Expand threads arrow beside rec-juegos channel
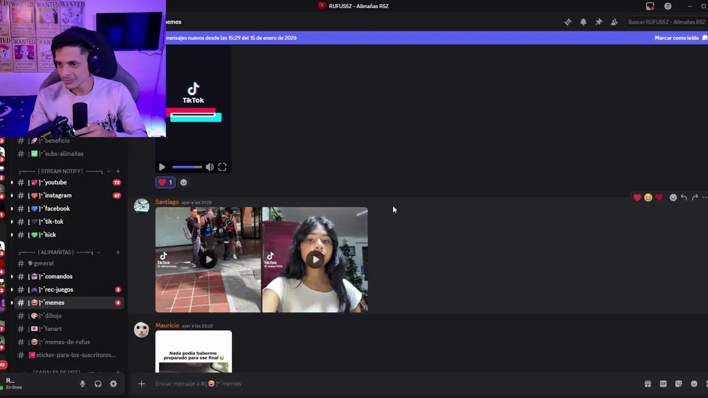The width and height of the screenshot is (708, 398). pos(12,290)
